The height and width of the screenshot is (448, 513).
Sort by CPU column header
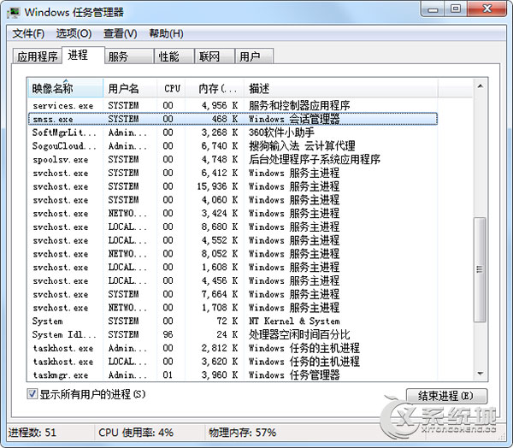[x=172, y=88]
